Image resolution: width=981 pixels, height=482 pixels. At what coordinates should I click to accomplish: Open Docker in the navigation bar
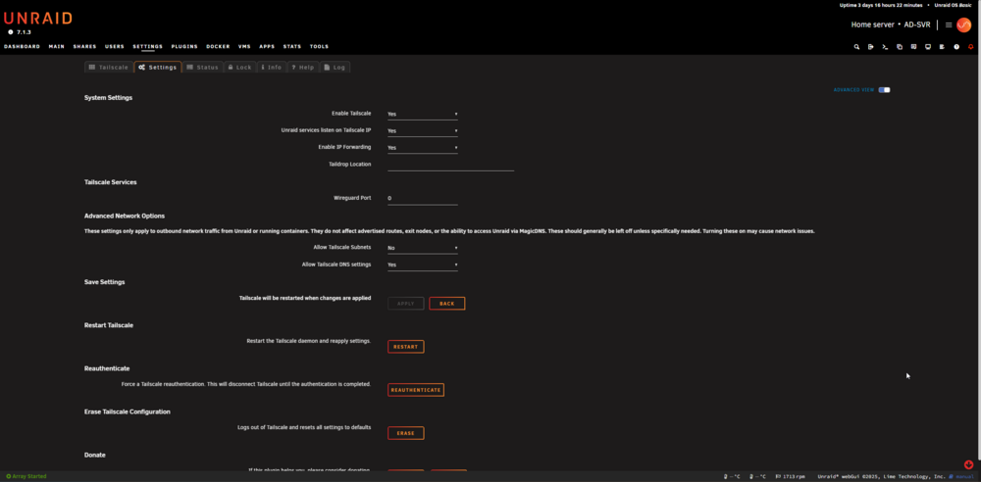point(219,47)
